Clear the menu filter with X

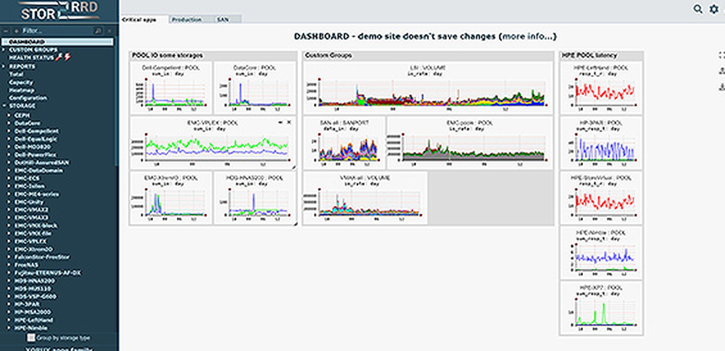tap(109, 31)
